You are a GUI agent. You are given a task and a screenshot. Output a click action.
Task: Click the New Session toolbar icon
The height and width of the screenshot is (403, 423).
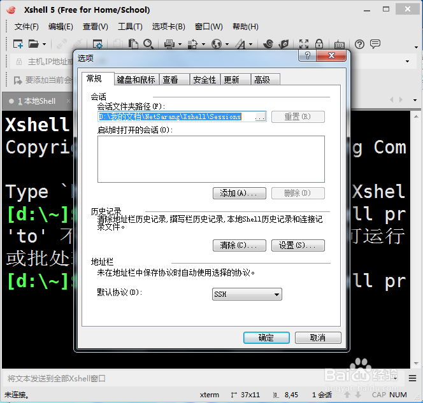tap(18, 44)
